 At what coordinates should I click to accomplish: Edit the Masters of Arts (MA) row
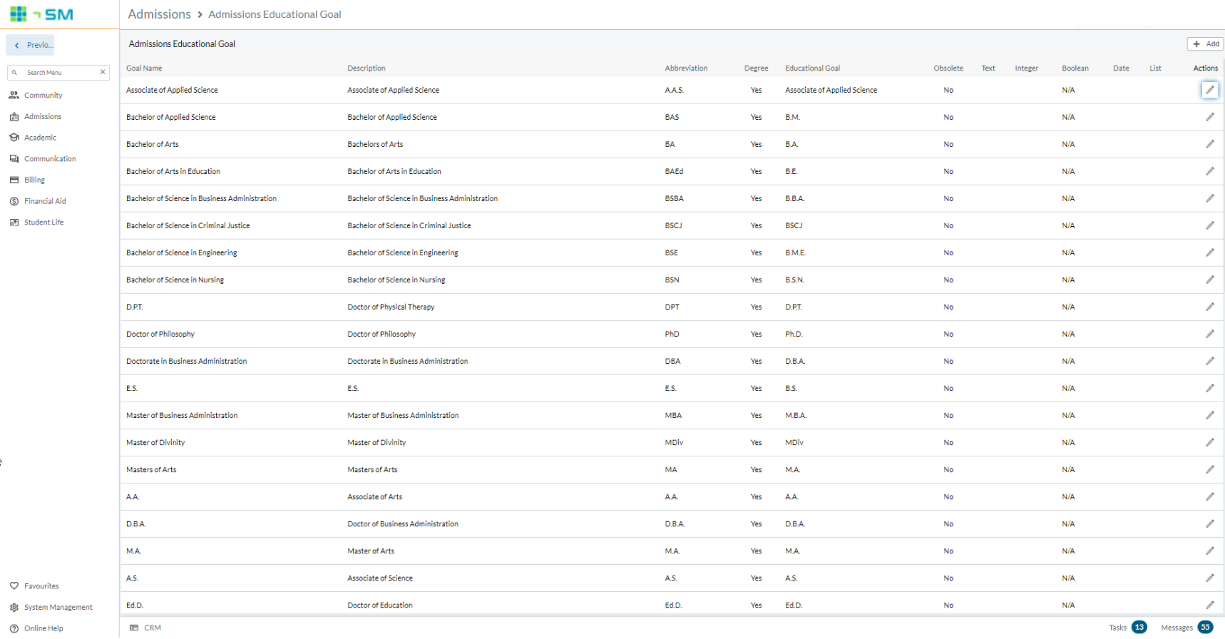[1209, 469]
